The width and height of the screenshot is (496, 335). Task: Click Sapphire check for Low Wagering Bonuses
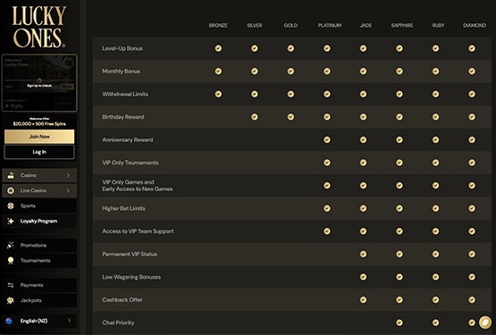[399, 277]
